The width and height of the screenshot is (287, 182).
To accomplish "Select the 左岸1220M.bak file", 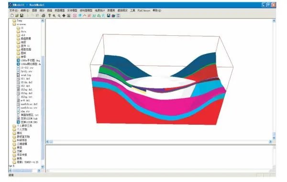I will (27, 118).
